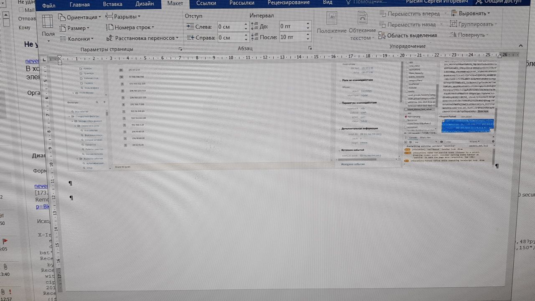Click the Группировать group icon
535x301 pixels.
tap(454, 24)
